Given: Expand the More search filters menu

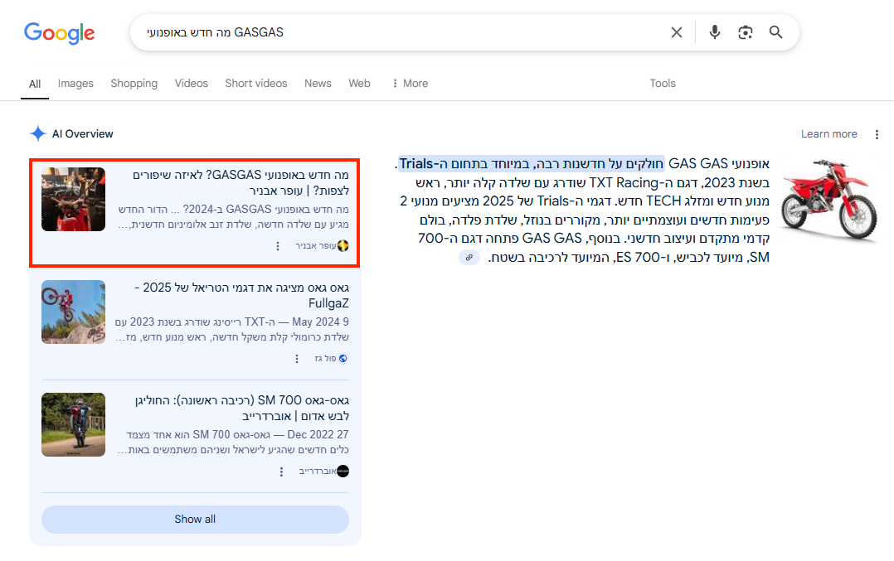Looking at the screenshot, I should pos(410,83).
